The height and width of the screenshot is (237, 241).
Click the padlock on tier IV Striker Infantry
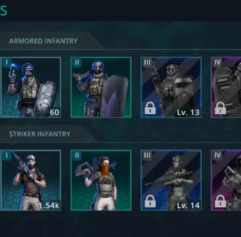tap(220, 201)
